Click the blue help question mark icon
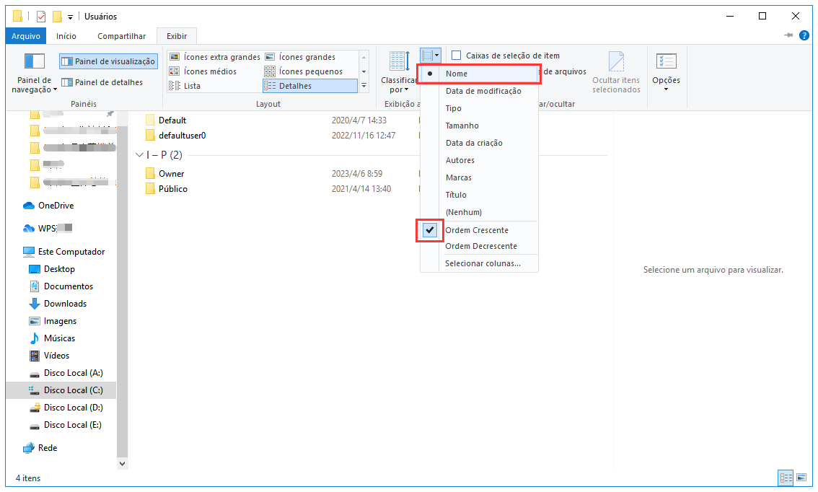The height and width of the screenshot is (492, 818). click(804, 35)
